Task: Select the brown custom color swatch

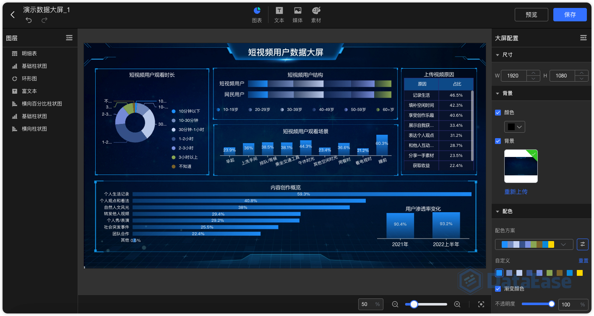Action: point(560,273)
